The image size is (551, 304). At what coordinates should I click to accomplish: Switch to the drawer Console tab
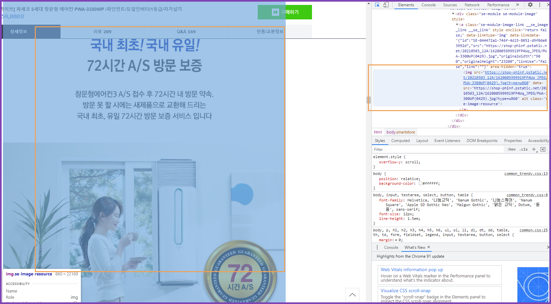(391, 247)
